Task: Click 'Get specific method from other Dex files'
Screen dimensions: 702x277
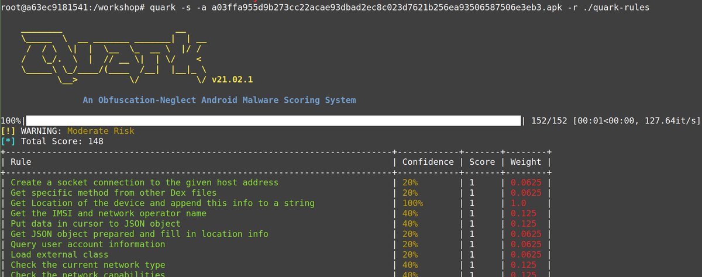Action: [x=113, y=193]
